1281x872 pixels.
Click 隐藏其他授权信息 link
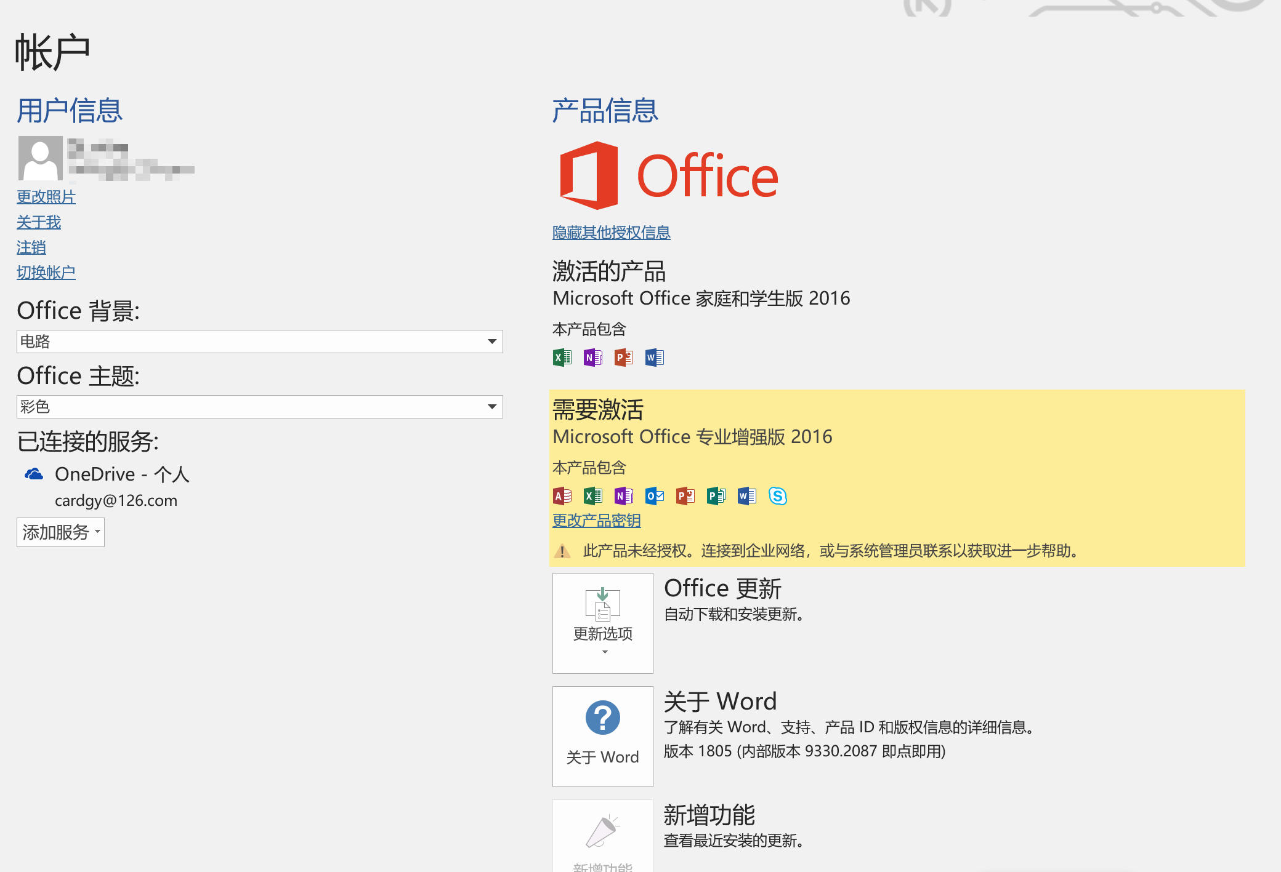(x=612, y=233)
